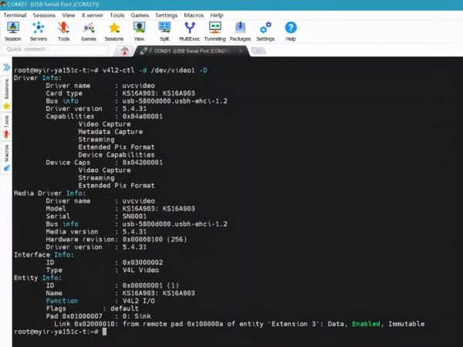Expand the sidebar with double chevron
Image resolution: width=463 pixels, height=347 pixels.
[x=6, y=68]
